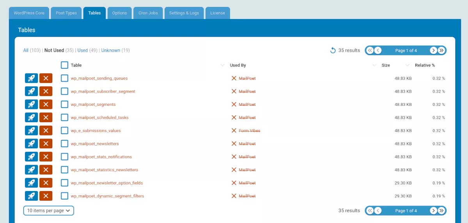Switch to the Cron Jobs tab
This screenshot has height=223, width=468.
click(148, 13)
